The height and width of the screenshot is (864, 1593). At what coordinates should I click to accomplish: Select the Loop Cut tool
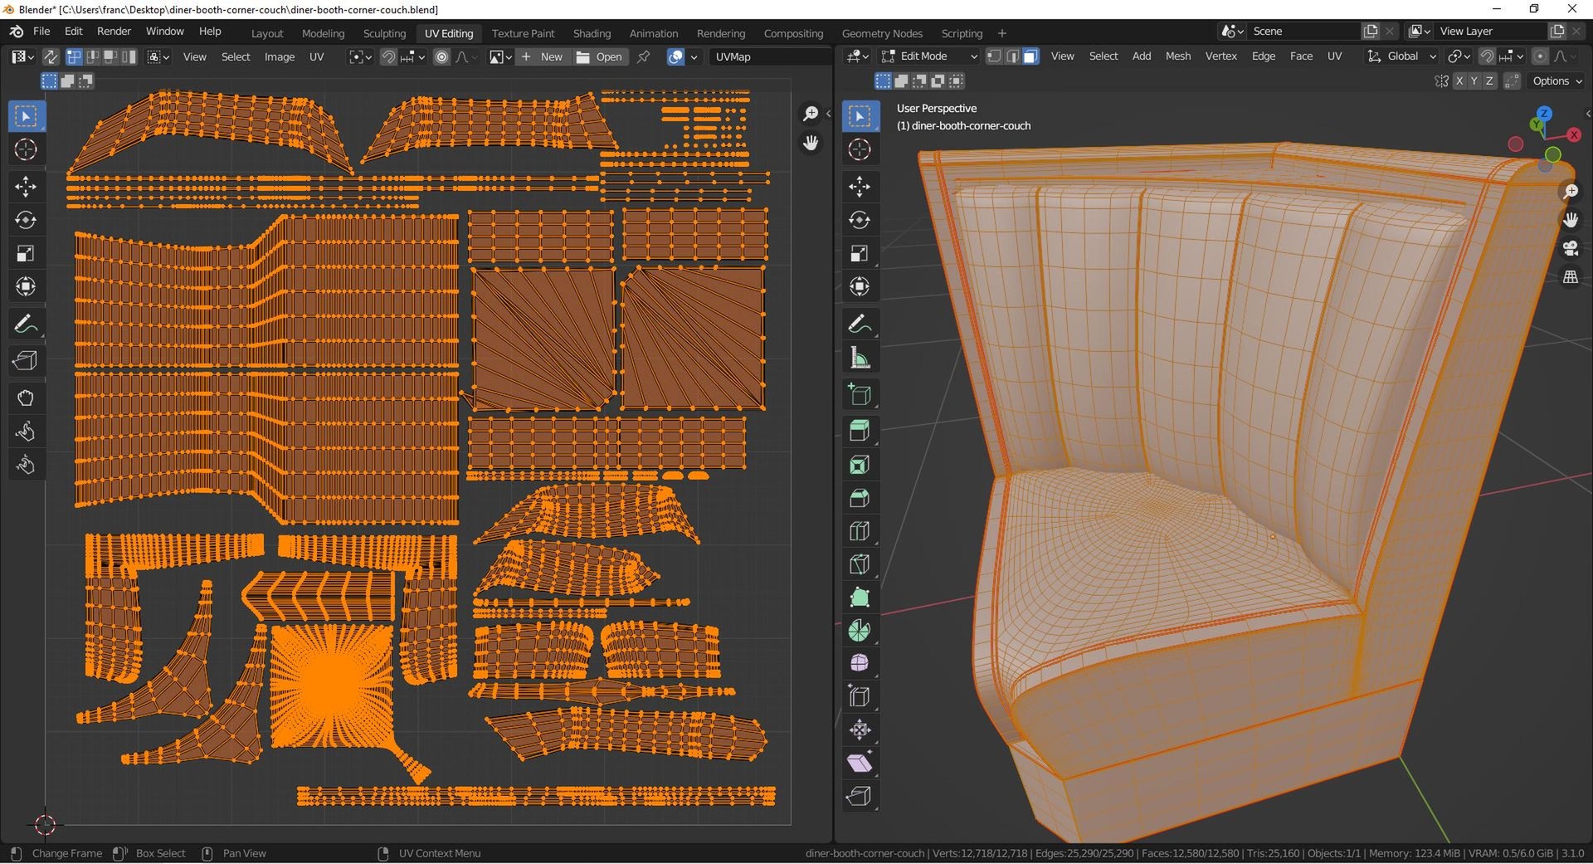(860, 531)
